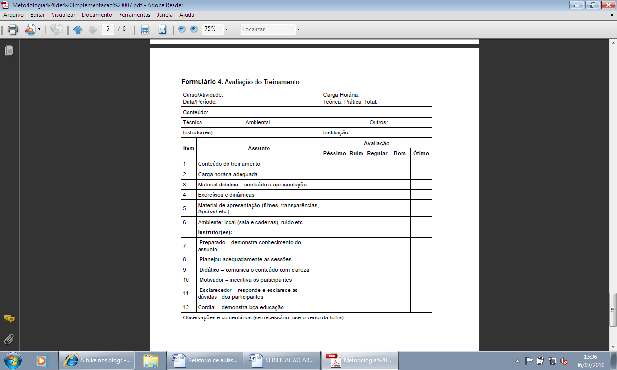The width and height of the screenshot is (617, 370).
Task: Open the network tray icon
Action: pos(552,361)
